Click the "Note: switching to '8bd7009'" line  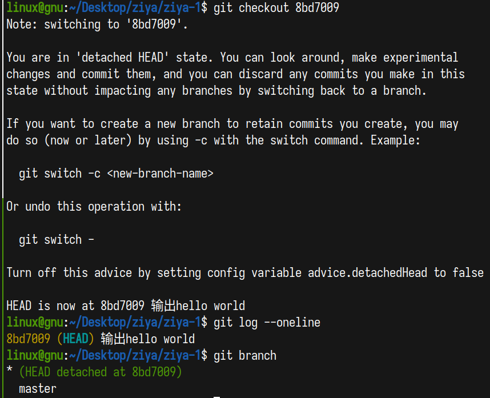[97, 25]
